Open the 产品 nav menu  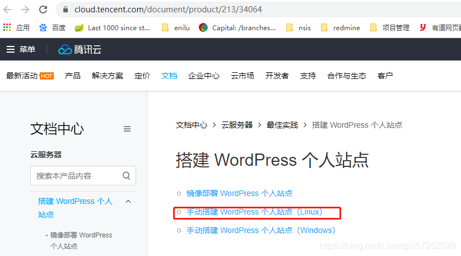[73, 76]
